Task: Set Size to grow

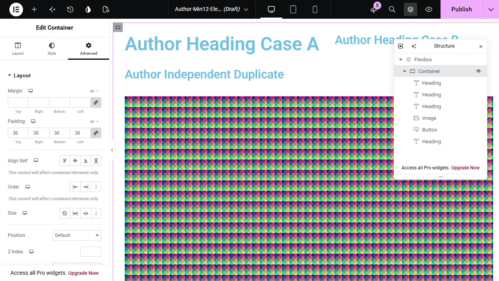Action: pos(75,213)
